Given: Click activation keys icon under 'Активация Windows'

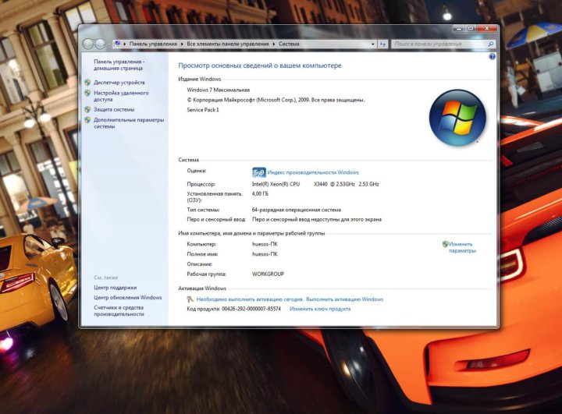Looking at the screenshot, I should pos(190,299).
